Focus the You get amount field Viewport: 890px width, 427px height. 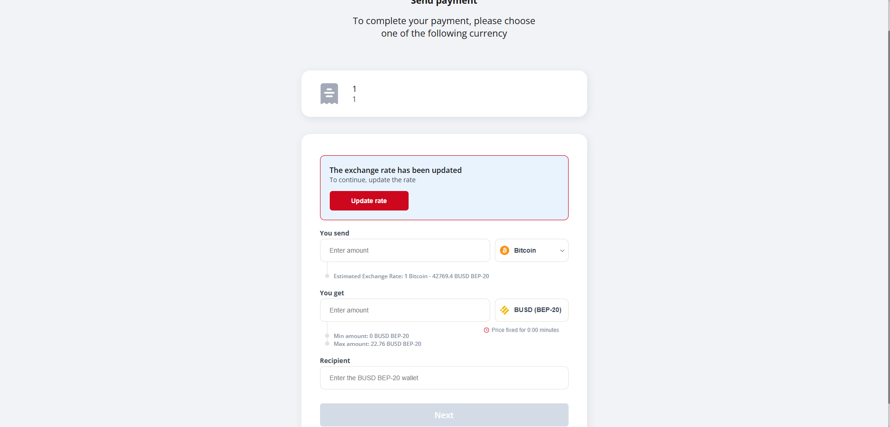tap(404, 310)
